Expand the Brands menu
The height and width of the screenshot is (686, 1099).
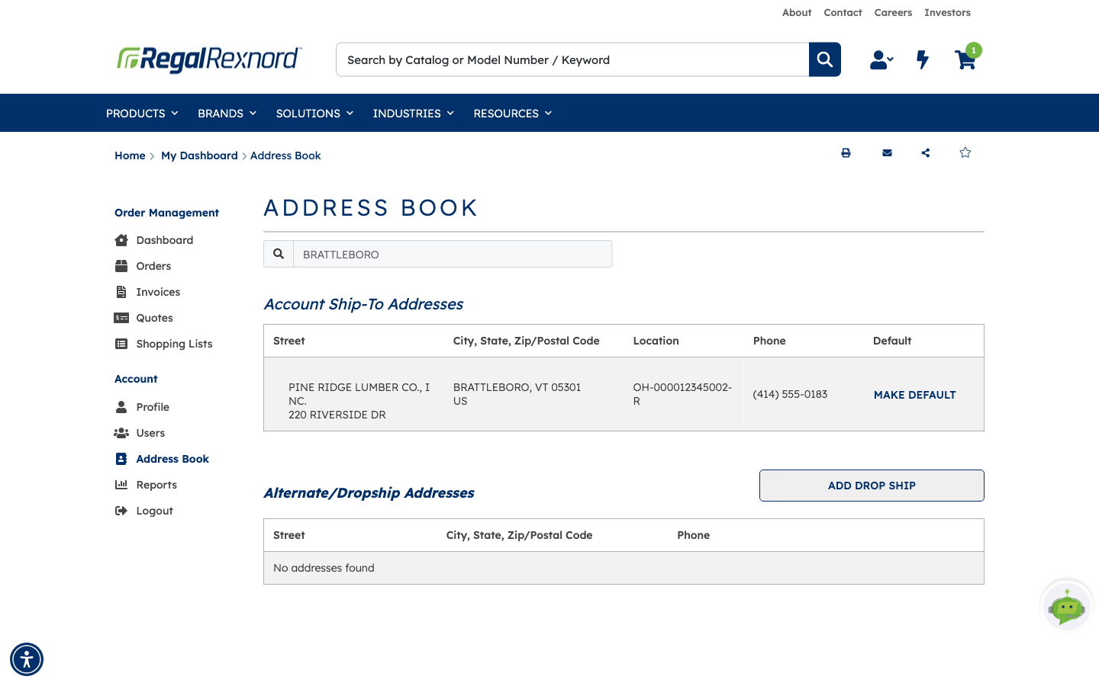point(227,114)
